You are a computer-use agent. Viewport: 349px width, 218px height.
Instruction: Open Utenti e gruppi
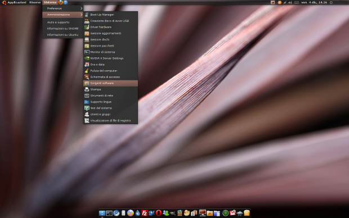(111, 114)
